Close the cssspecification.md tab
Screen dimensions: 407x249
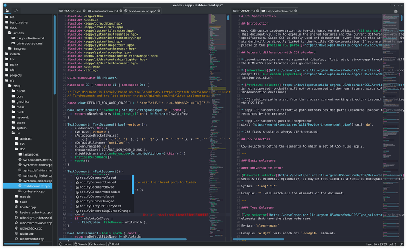click(295, 11)
